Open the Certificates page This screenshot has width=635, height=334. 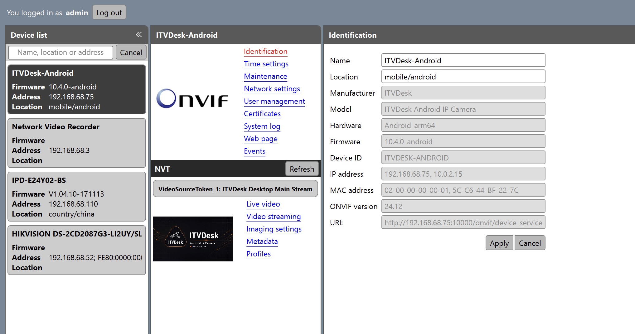(262, 114)
